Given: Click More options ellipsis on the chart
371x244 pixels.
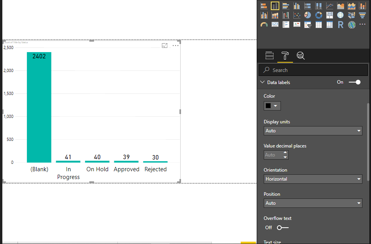Looking at the screenshot, I should (175, 46).
